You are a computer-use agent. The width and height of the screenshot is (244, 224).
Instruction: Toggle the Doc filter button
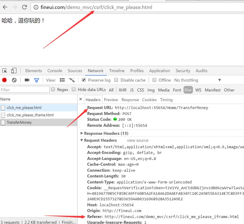click(188, 90)
